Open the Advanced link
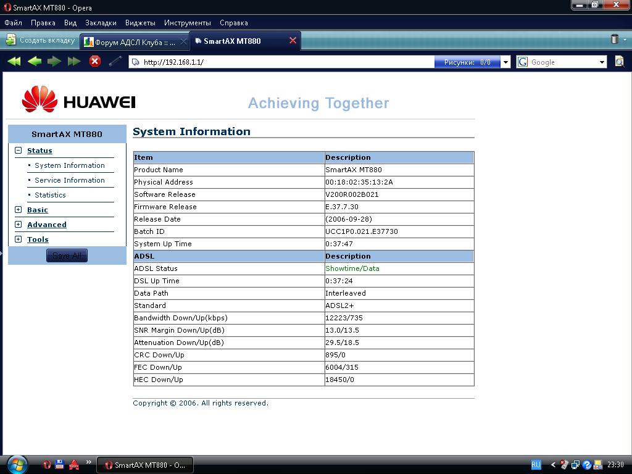Viewport: 632px width, 474px height. pyautogui.click(x=47, y=225)
